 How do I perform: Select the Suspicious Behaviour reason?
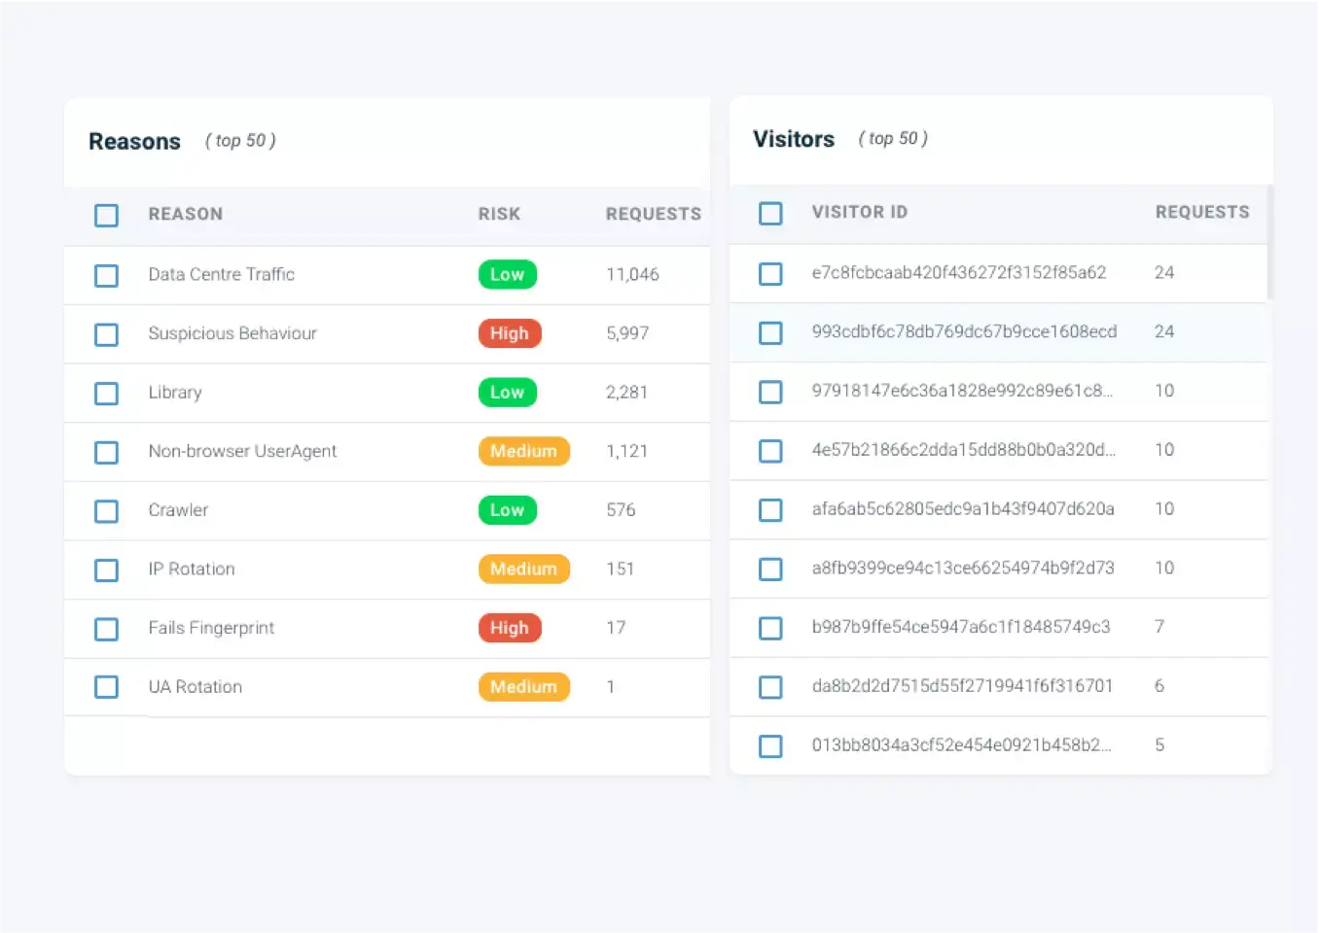[x=106, y=334]
